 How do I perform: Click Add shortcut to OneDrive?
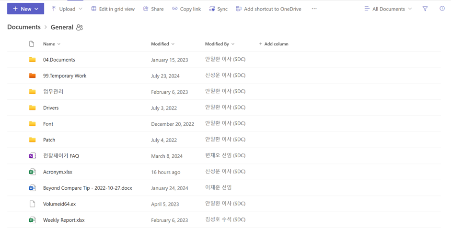(x=268, y=9)
